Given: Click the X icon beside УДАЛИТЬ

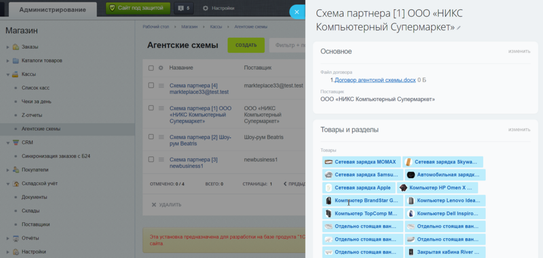Looking at the screenshot, I should click(x=154, y=204).
